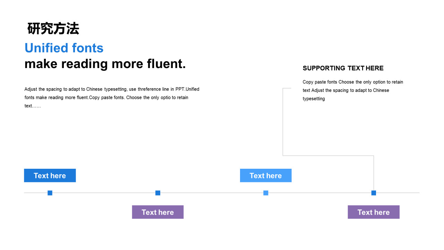
Task: Click the line starting 'fonts make reading more fluent.Copy'
Action: pos(106,98)
